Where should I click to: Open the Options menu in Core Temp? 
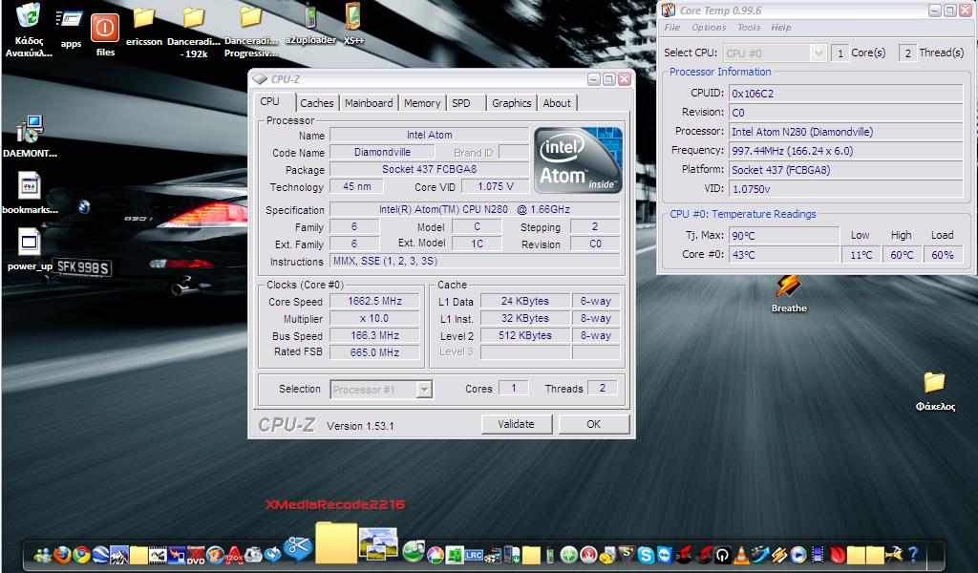(x=709, y=28)
